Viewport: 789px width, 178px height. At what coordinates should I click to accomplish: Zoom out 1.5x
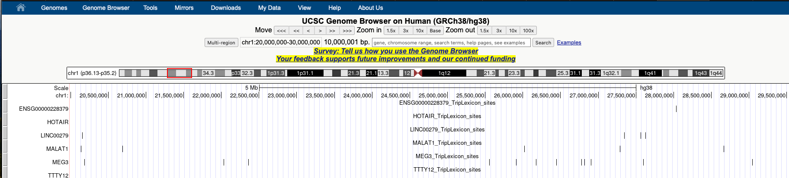point(484,31)
